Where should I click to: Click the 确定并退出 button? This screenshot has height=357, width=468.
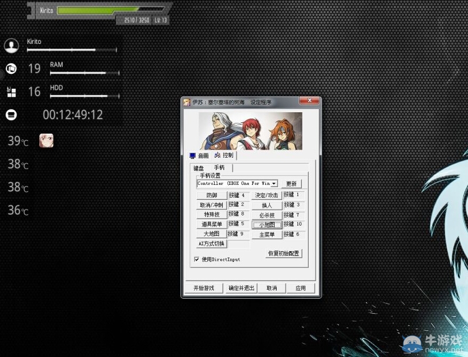[241, 288]
